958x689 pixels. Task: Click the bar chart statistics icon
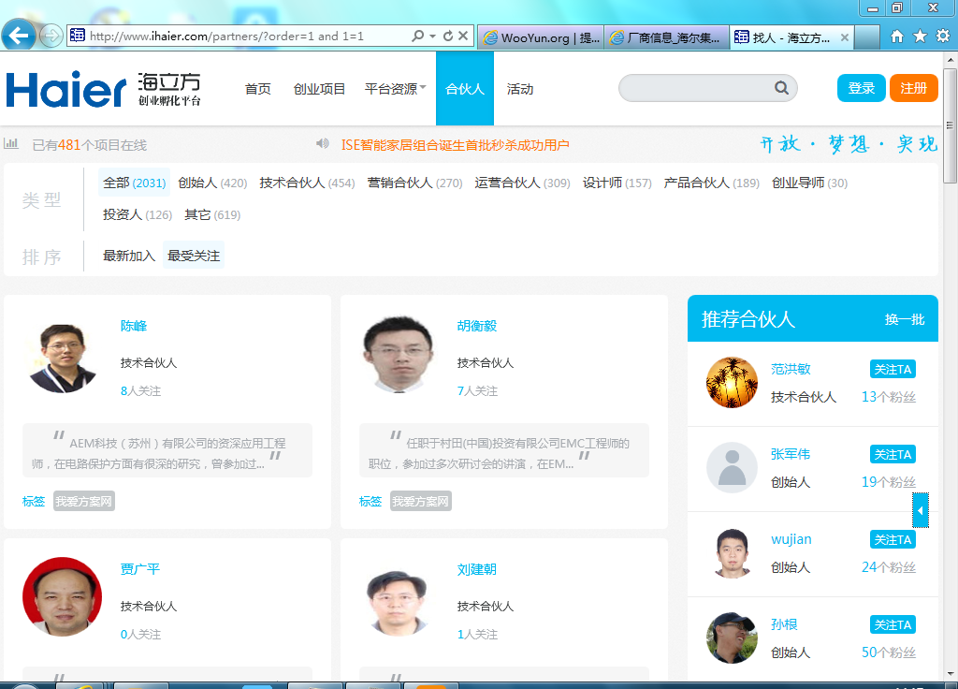click(x=11, y=143)
